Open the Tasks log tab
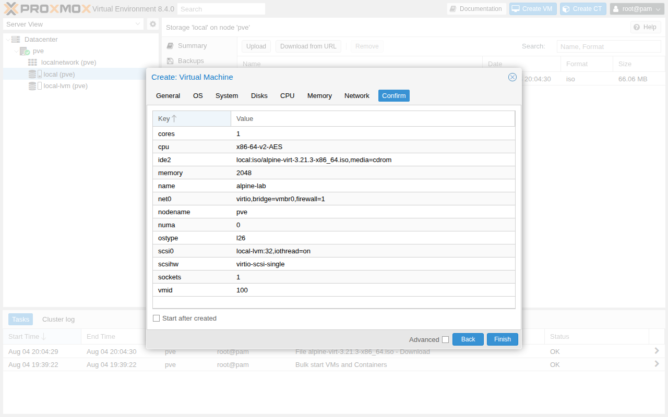668x417 pixels. tap(21, 320)
